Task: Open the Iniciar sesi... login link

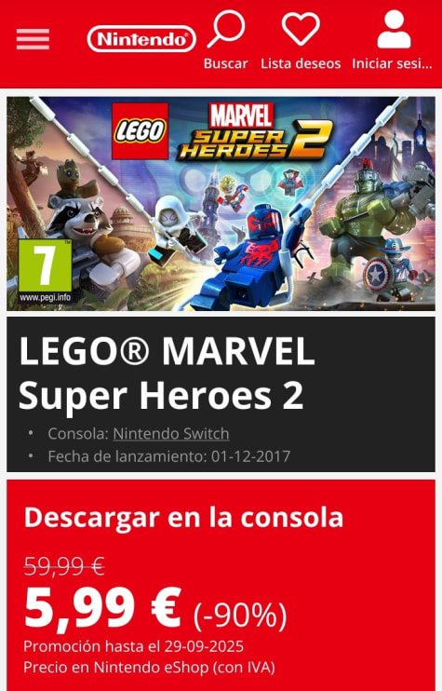Action: point(393,63)
